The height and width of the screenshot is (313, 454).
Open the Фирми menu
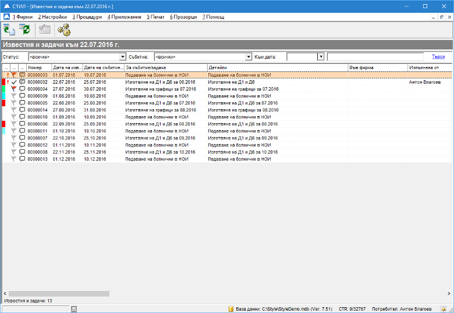(22, 17)
